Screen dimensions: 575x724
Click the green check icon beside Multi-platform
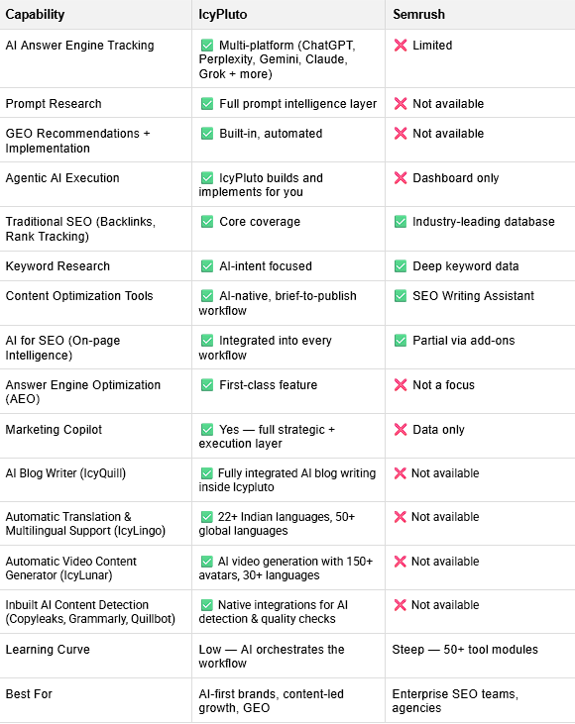tap(207, 46)
